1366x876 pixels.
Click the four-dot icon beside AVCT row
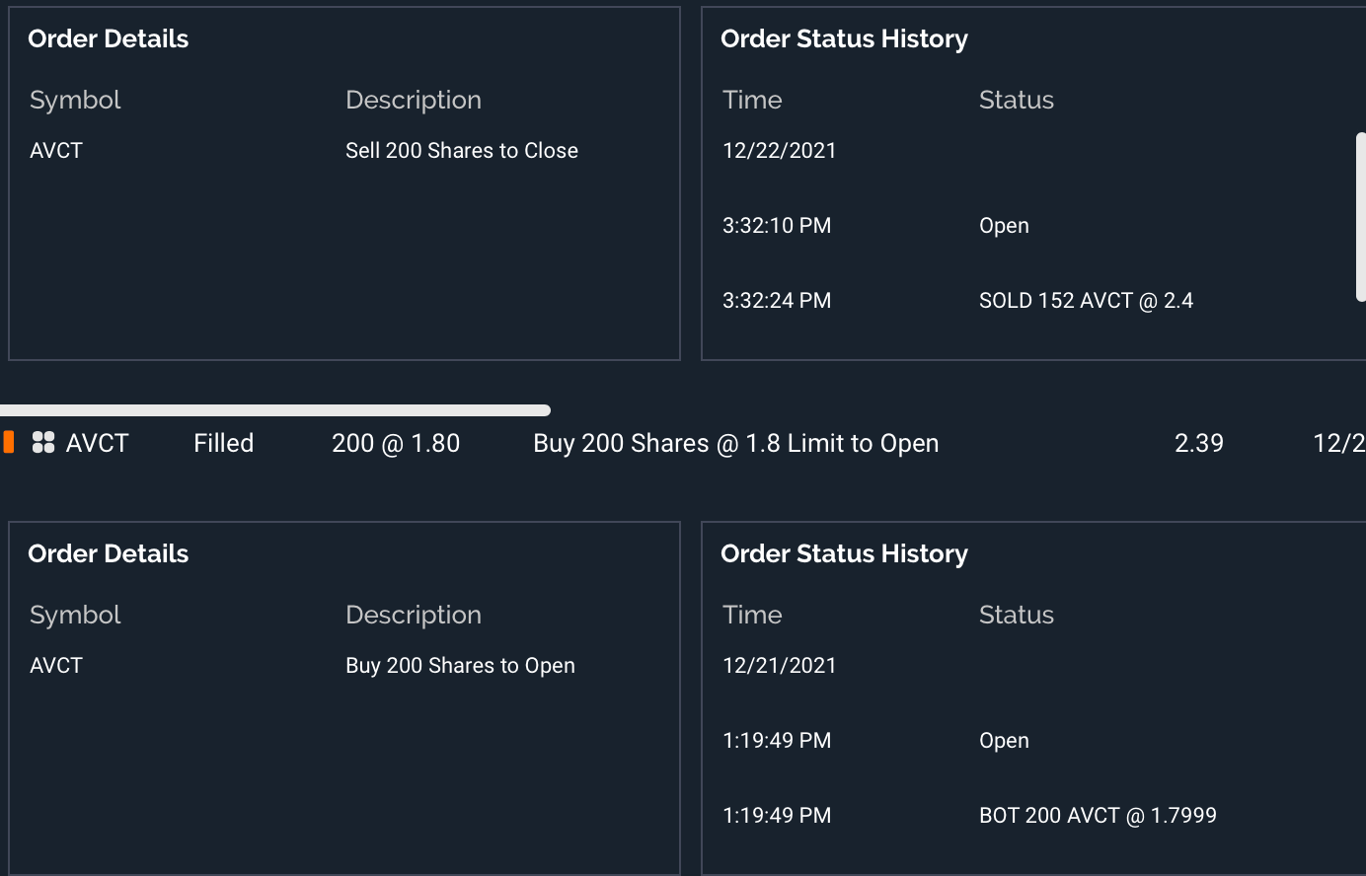[43, 443]
